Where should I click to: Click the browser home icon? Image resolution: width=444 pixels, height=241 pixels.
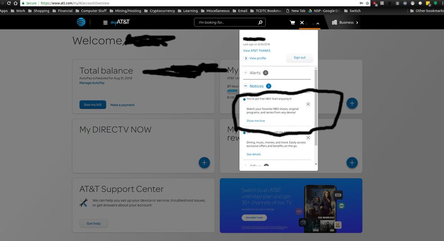(16, 3)
